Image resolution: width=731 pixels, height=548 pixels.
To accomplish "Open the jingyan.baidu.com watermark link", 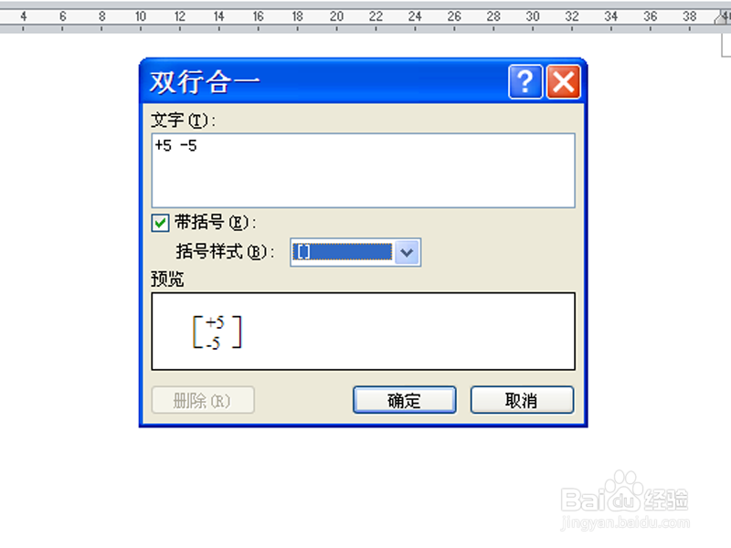I will pos(625,522).
